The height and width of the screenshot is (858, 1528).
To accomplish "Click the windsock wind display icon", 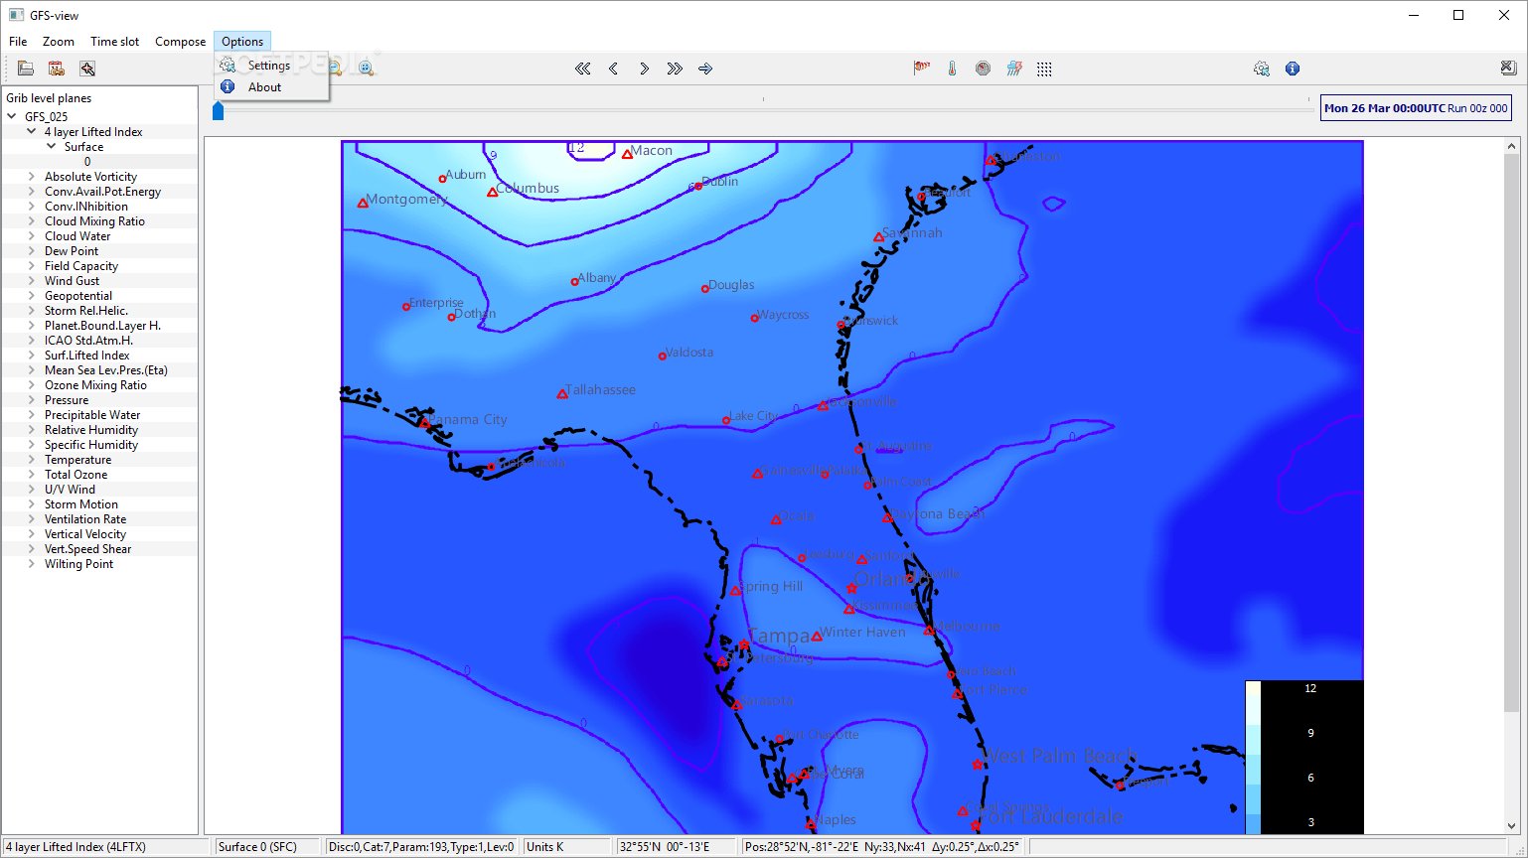I will pyautogui.click(x=922, y=69).
